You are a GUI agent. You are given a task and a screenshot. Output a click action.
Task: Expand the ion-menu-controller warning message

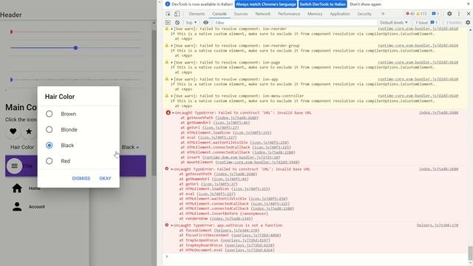click(172, 96)
